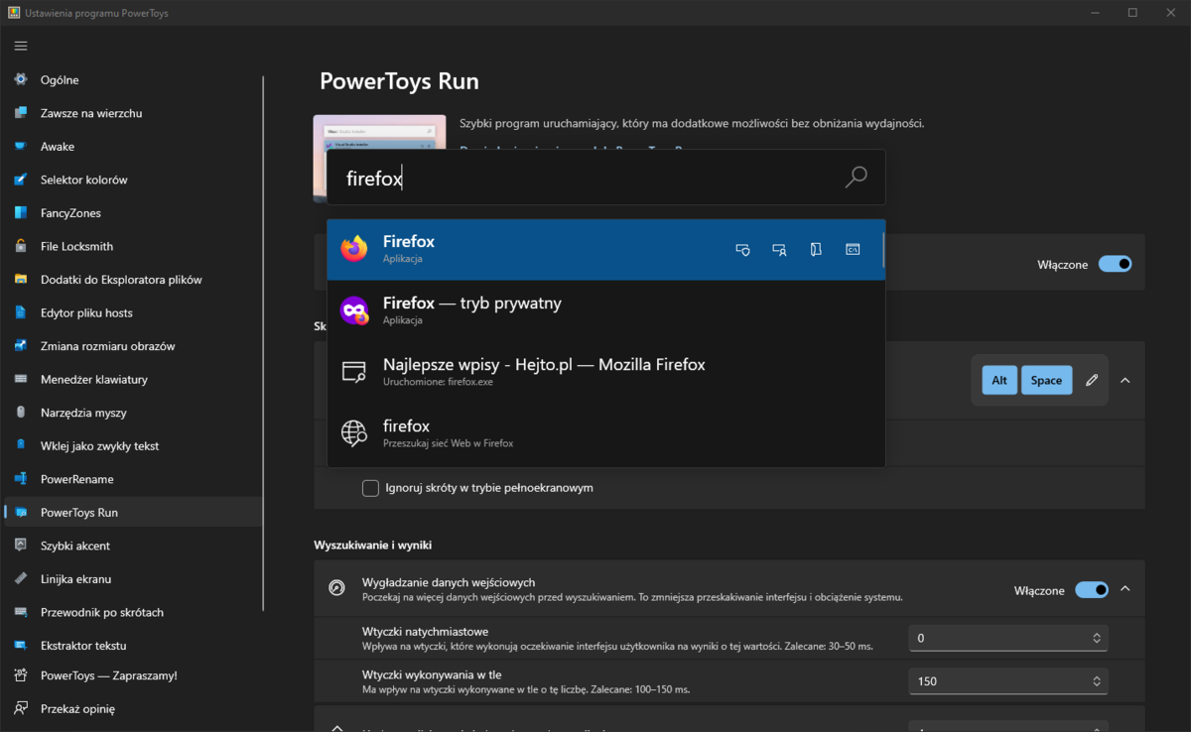Click the Menedżer klawiatury keyboard icon

tap(21, 379)
